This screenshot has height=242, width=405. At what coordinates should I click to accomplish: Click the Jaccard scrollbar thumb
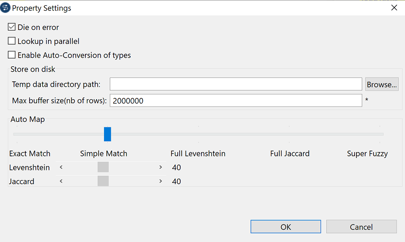[x=103, y=181]
